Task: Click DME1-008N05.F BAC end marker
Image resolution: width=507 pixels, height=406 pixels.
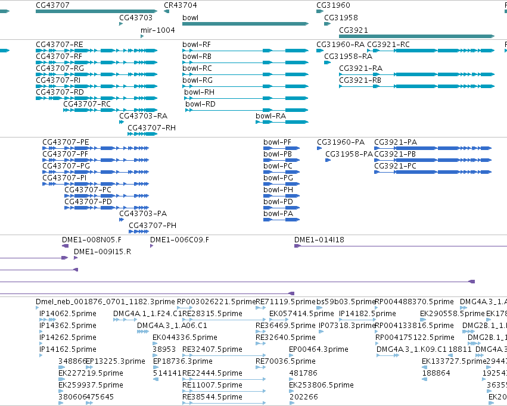Action: click(x=66, y=246)
